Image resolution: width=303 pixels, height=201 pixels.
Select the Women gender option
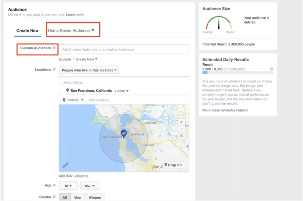pyautogui.click(x=95, y=197)
